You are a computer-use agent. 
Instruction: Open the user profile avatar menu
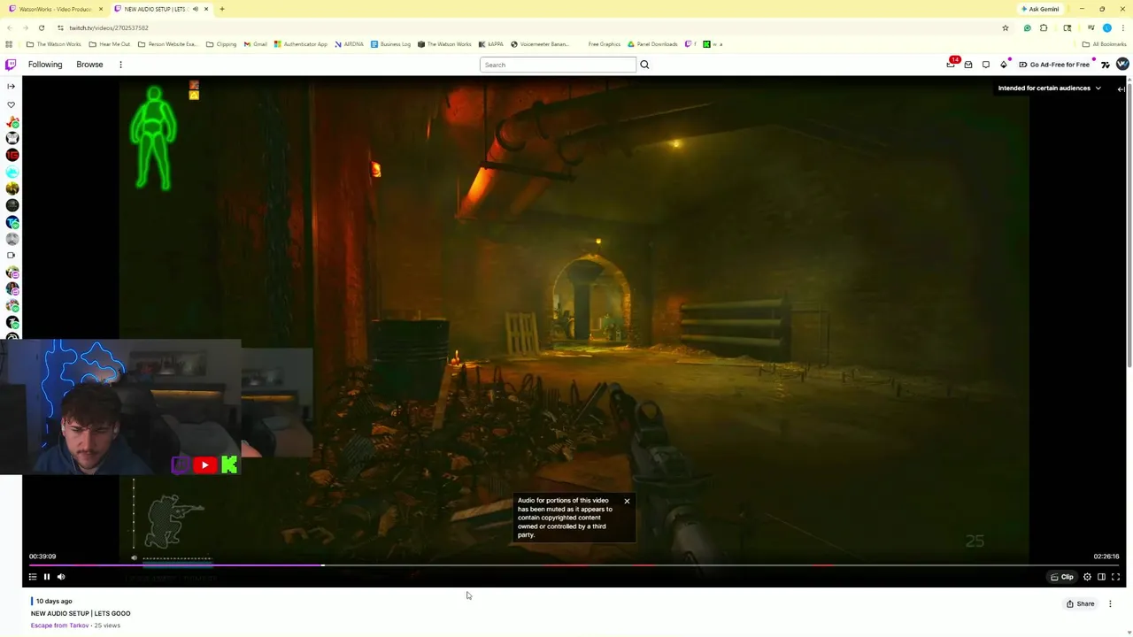click(x=1122, y=64)
